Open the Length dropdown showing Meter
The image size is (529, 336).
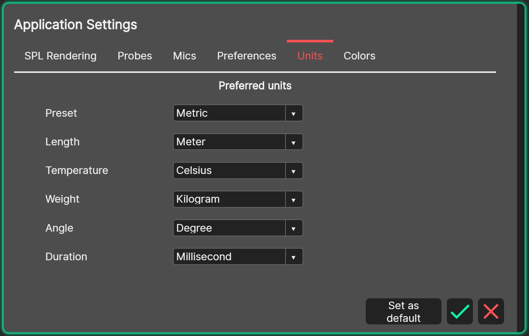229,142
